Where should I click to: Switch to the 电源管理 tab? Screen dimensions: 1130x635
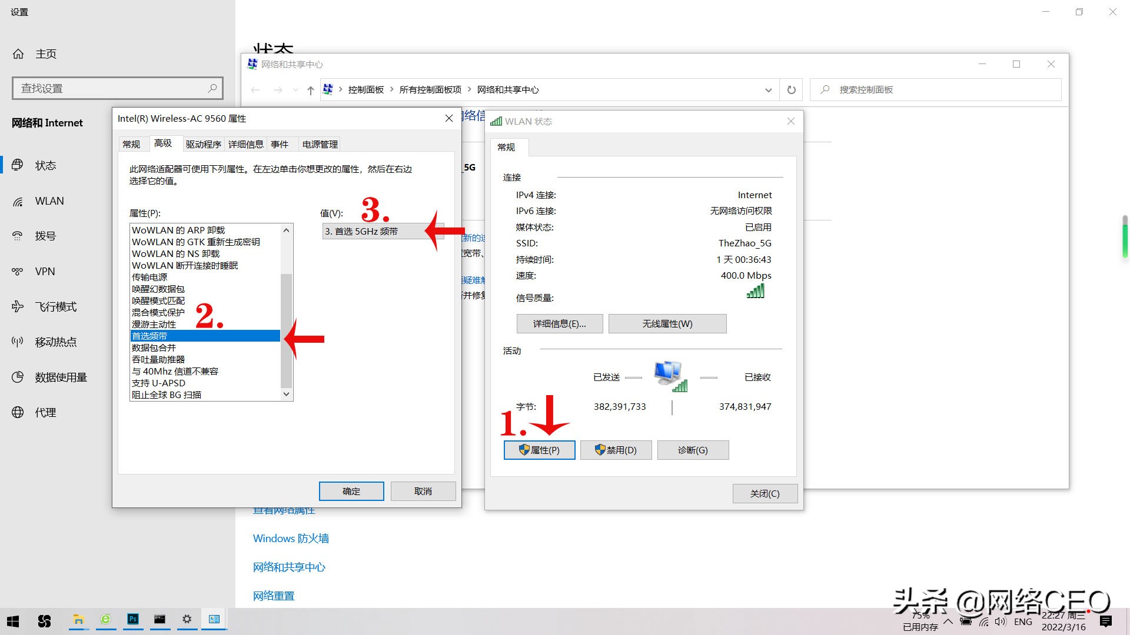[x=320, y=145]
